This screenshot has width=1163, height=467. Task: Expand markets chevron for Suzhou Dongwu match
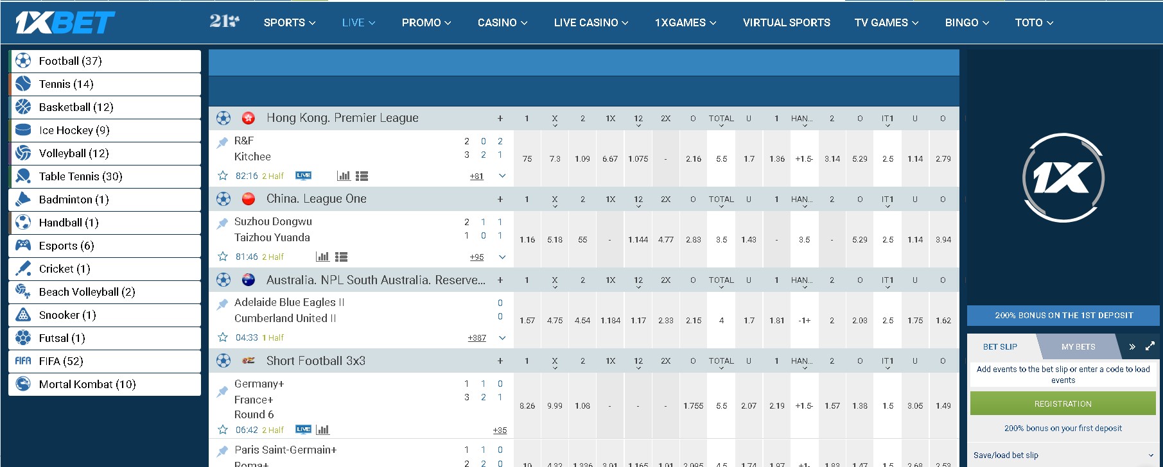502,257
